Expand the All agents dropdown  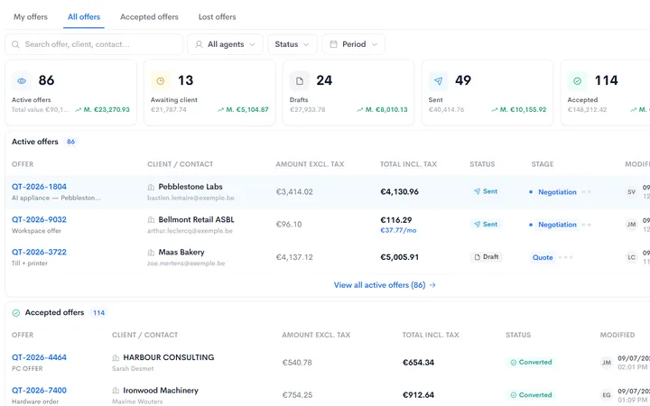click(225, 44)
